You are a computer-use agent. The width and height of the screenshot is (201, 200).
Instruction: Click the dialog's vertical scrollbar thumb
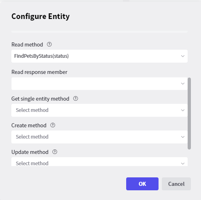coord(189,114)
